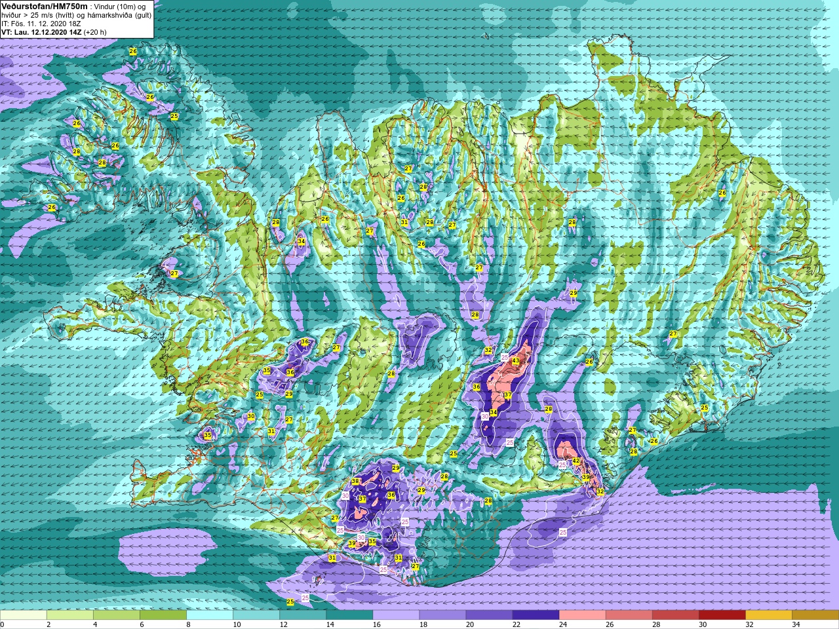Select the gold swatch above 34
The width and height of the screenshot is (839, 629).
pyautogui.click(x=815, y=615)
